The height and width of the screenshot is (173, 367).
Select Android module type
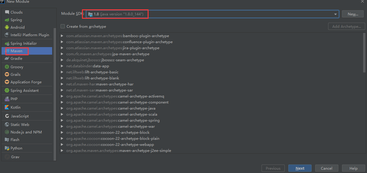coord(27,27)
